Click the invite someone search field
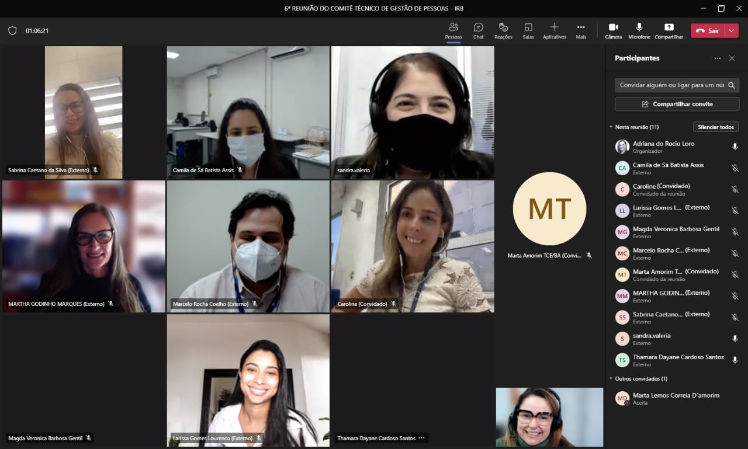Image resolution: width=748 pixels, height=449 pixels. [x=671, y=85]
